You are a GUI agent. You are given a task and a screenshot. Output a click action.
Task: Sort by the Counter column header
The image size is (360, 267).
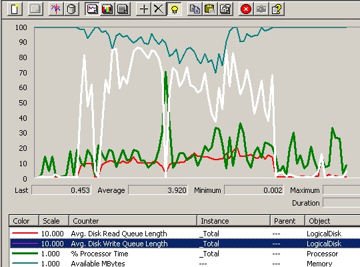(x=133, y=221)
